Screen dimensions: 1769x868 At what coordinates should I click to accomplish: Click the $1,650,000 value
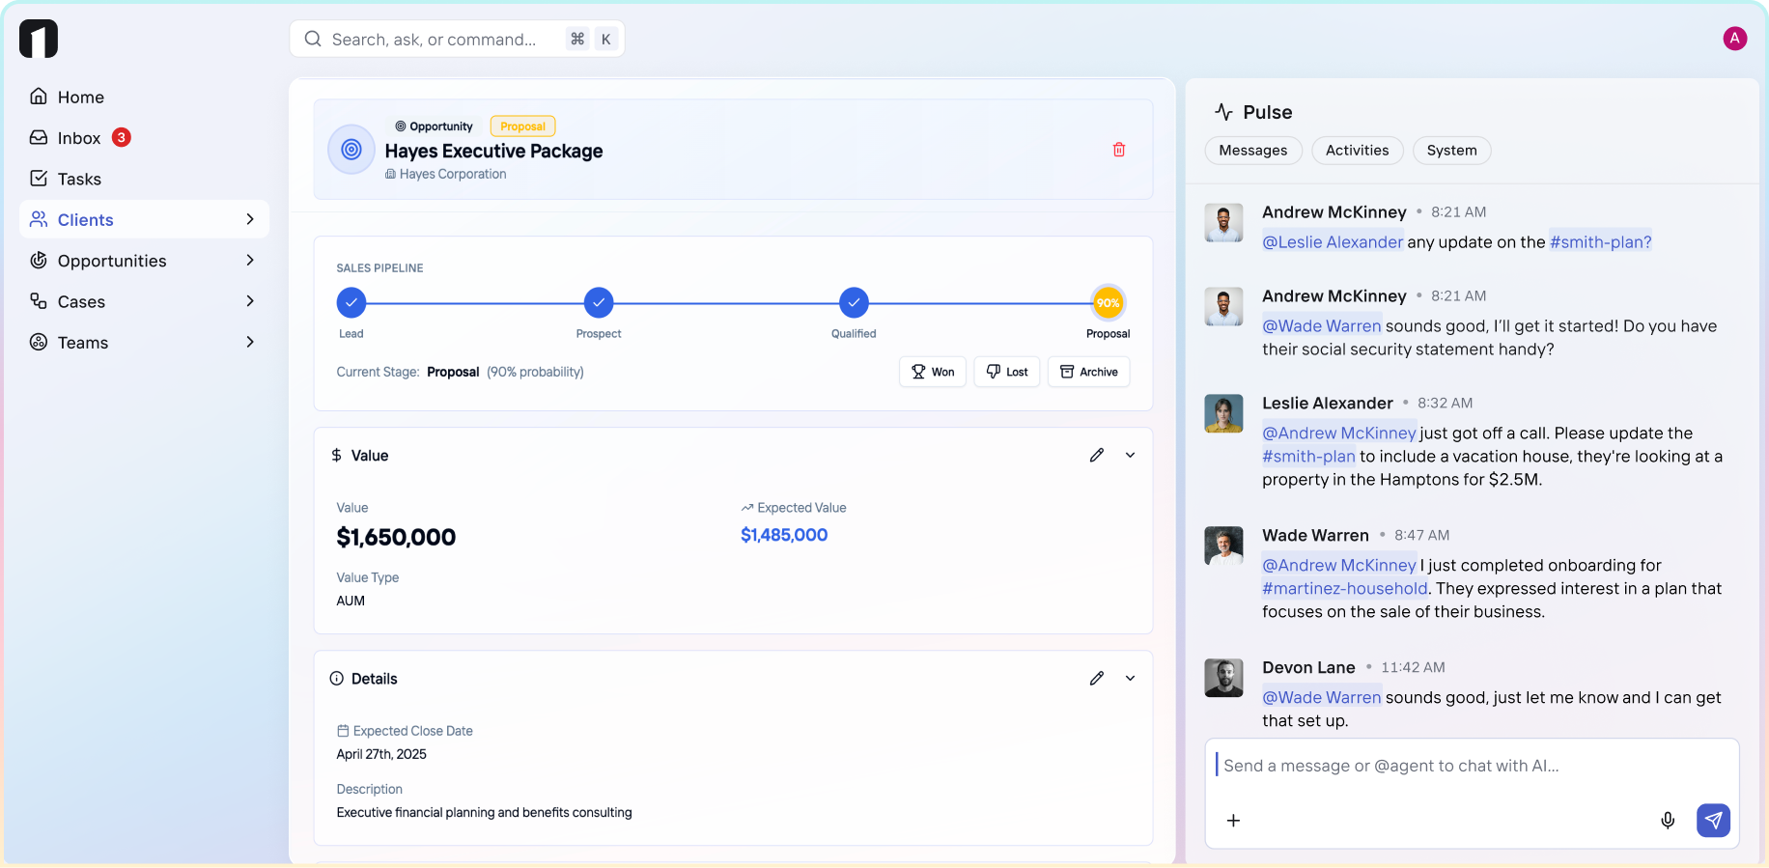396,538
